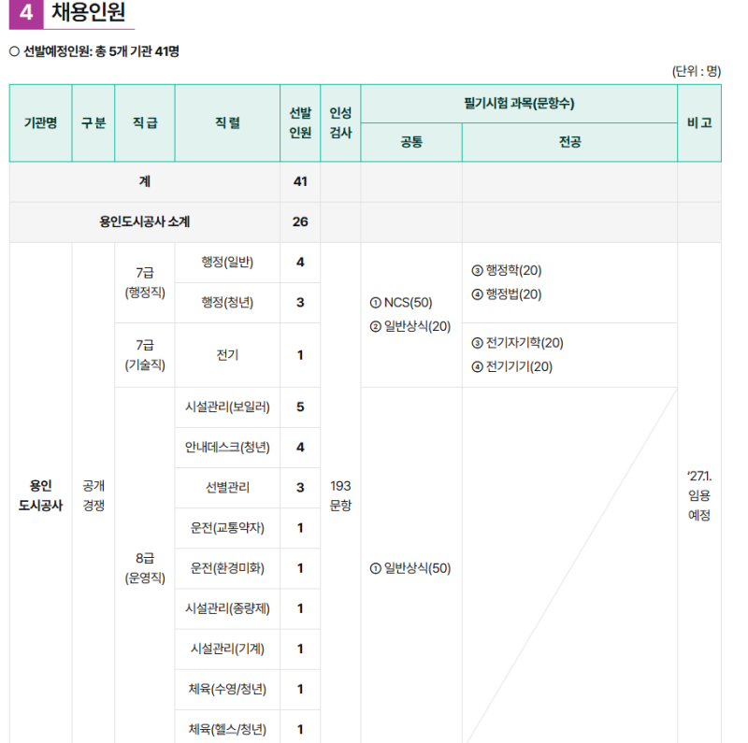Screen dimensions: 748x743
Task: Click the 직급 column header
Action: [145, 123]
